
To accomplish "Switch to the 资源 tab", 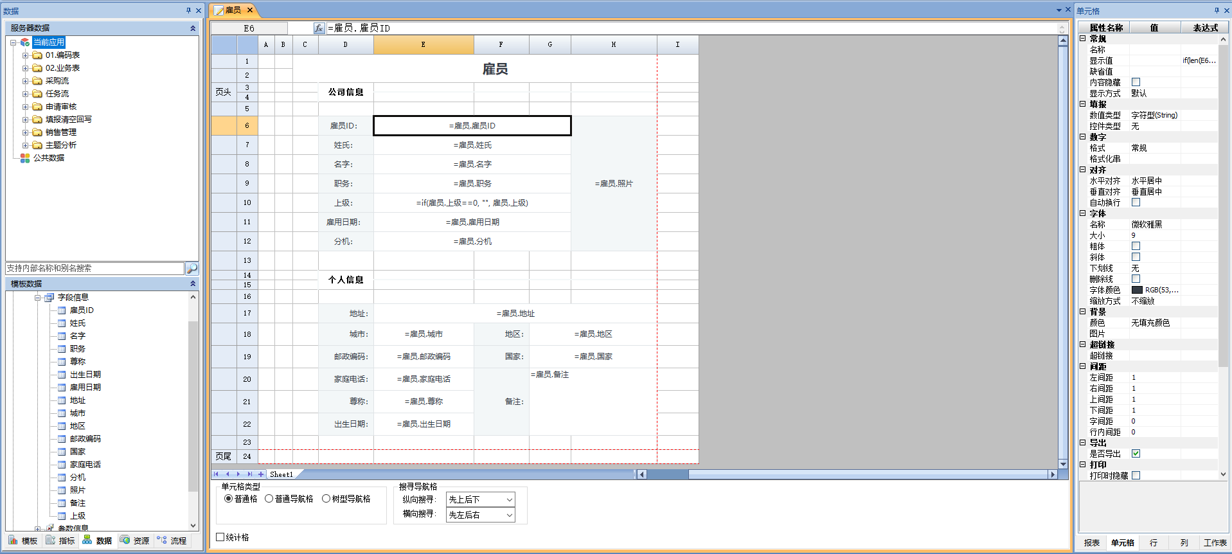I will [135, 541].
